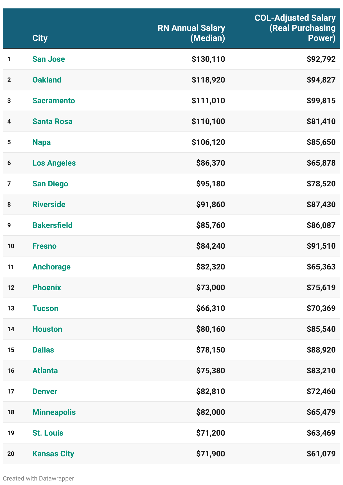Open the Houston link
343x485 pixels.
47,329
